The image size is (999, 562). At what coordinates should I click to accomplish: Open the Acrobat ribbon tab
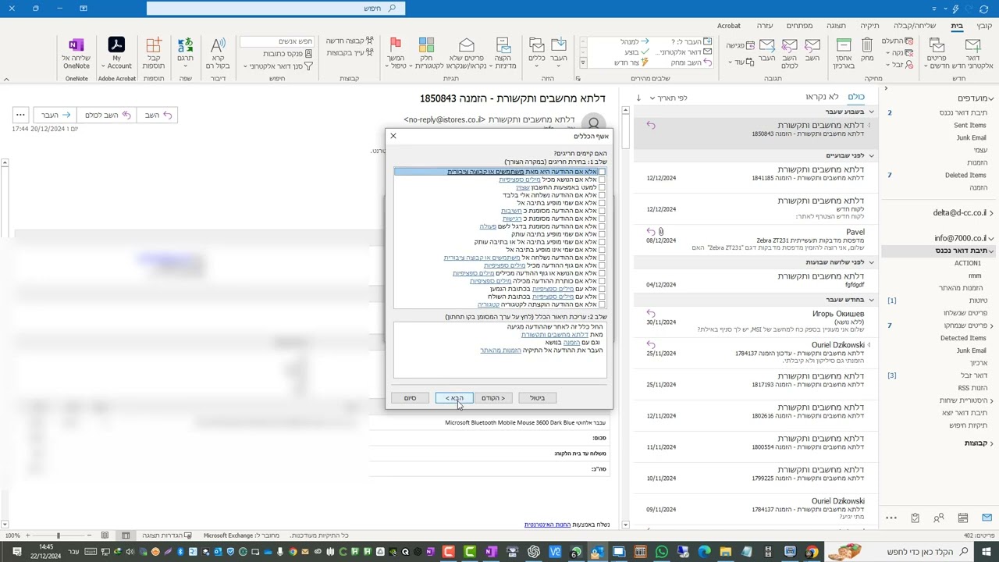coord(728,26)
